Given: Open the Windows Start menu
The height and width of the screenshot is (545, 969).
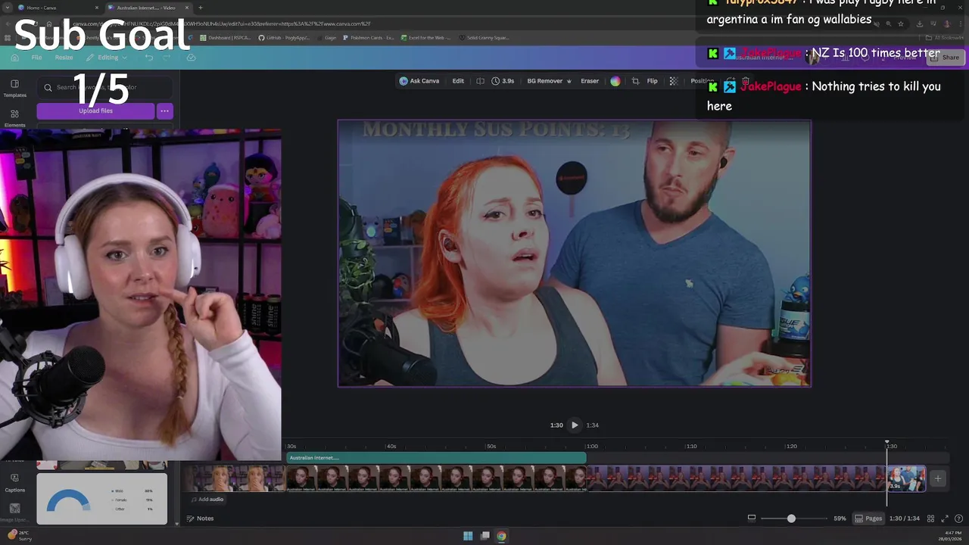Looking at the screenshot, I should (468, 536).
